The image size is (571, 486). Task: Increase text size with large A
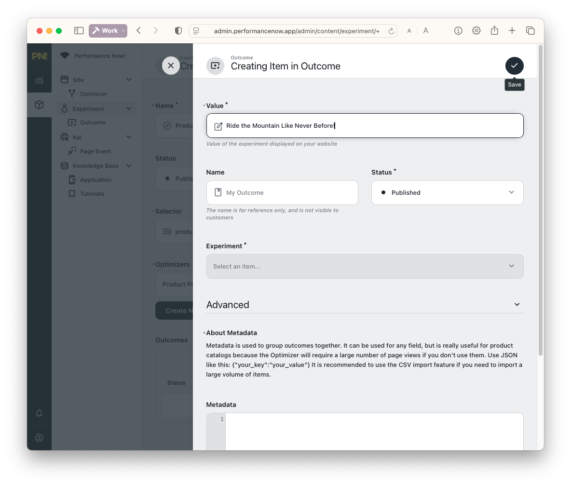(x=426, y=31)
